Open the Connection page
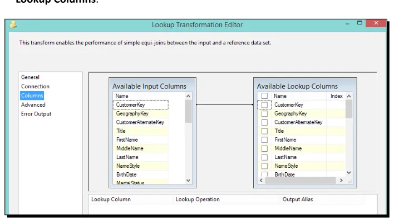394x220 pixels. 35,86
